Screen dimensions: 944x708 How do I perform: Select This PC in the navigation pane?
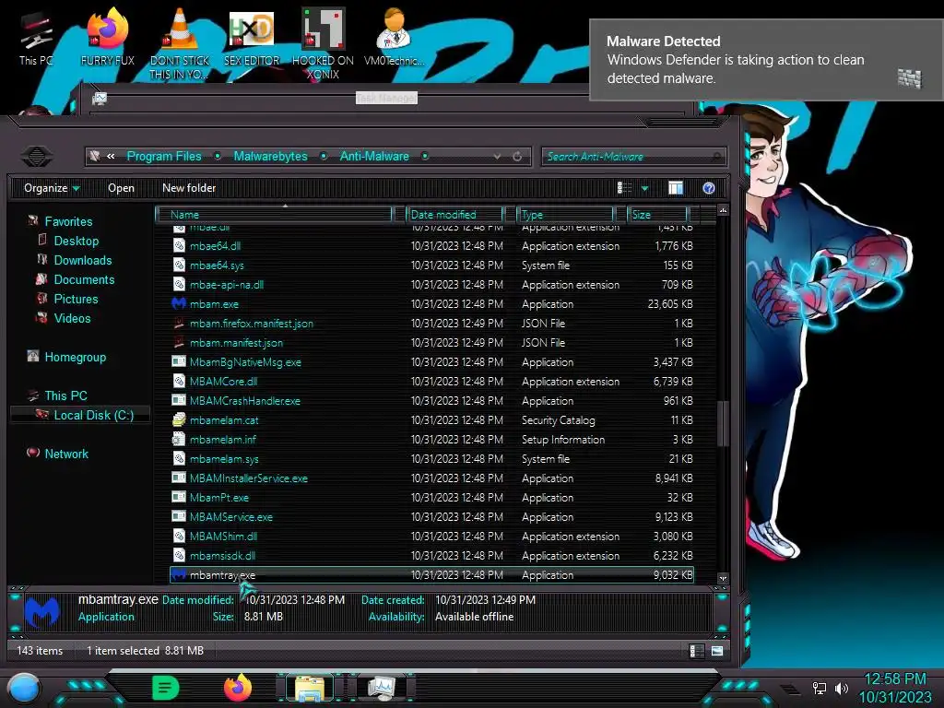[x=65, y=395]
